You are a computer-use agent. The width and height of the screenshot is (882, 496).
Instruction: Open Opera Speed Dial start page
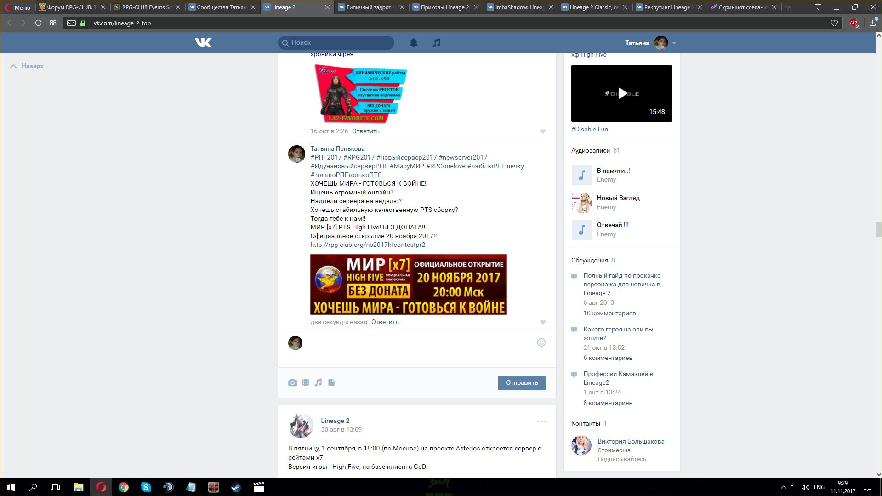click(x=53, y=23)
